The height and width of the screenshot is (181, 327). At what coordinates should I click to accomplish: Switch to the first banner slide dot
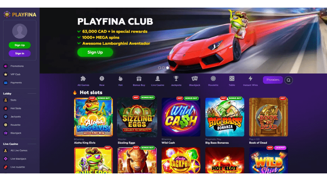(160, 68)
